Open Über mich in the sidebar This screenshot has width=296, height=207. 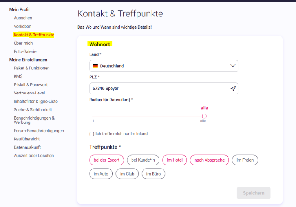(x=23, y=43)
